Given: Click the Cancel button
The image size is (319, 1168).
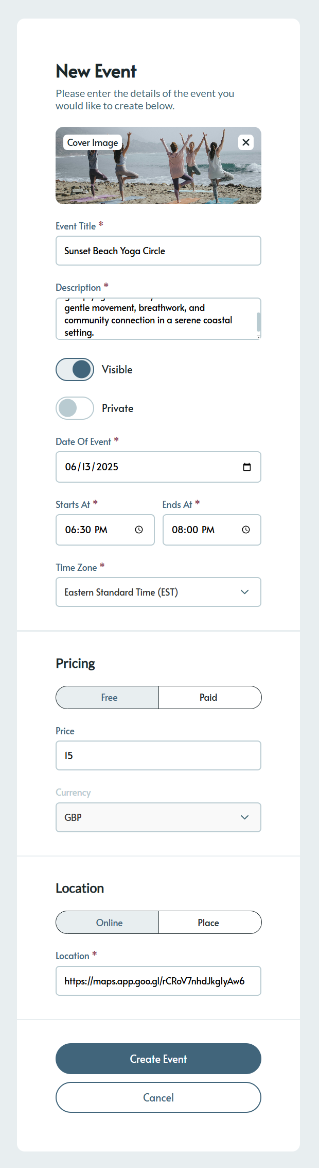Looking at the screenshot, I should coord(158,1097).
